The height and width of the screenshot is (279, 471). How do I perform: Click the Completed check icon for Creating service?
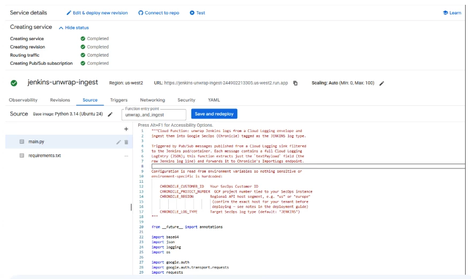click(83, 38)
